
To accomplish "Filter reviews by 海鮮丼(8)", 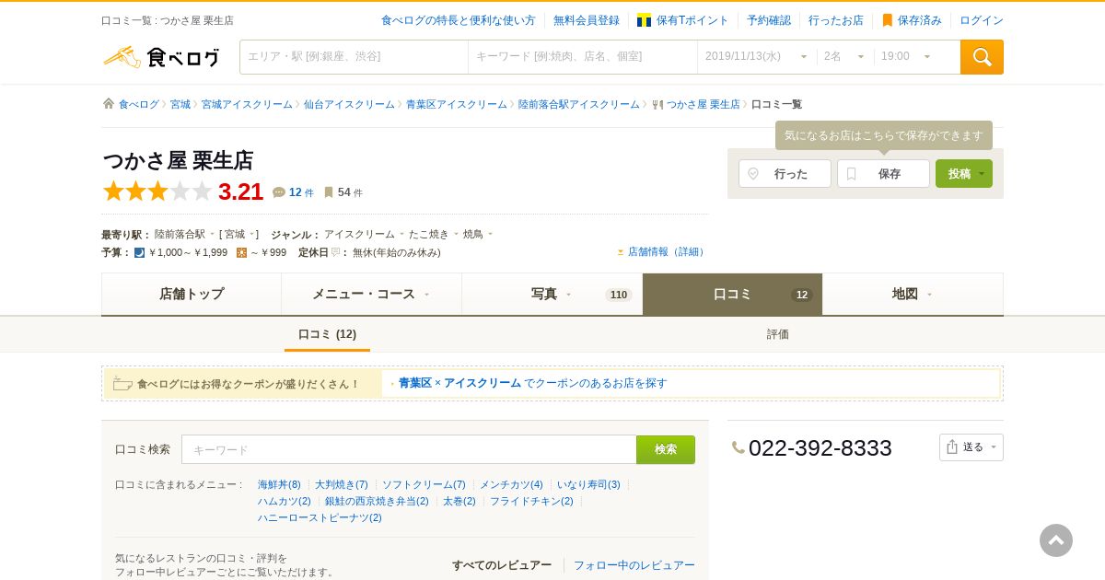I will pos(279,484).
